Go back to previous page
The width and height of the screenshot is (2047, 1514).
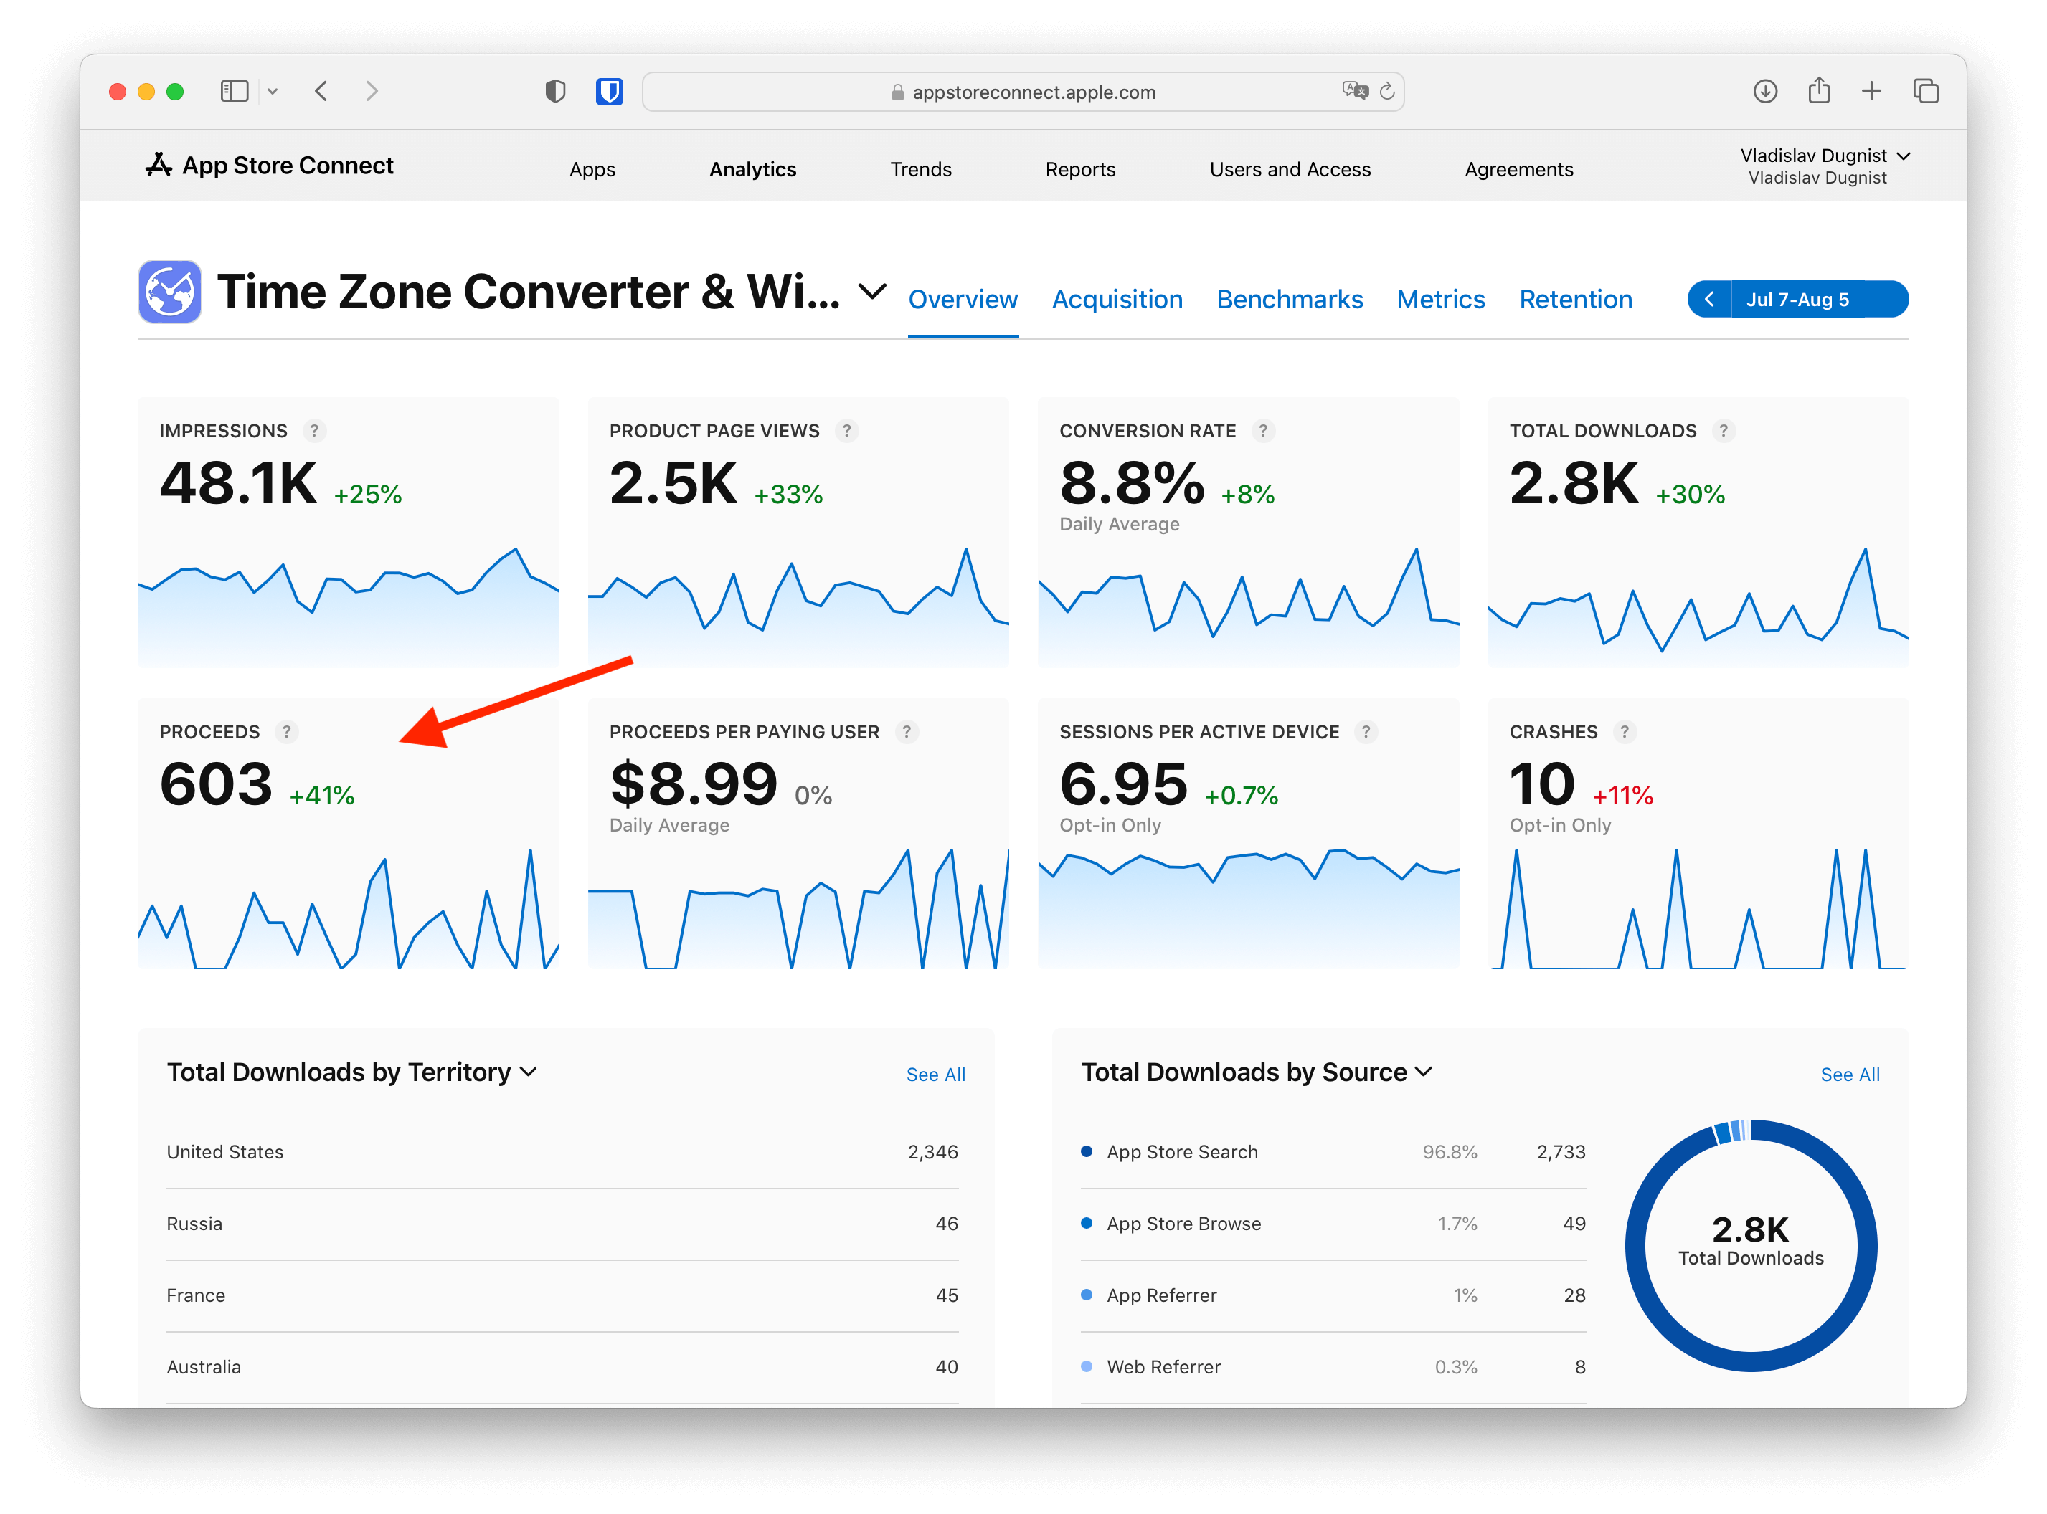(321, 92)
